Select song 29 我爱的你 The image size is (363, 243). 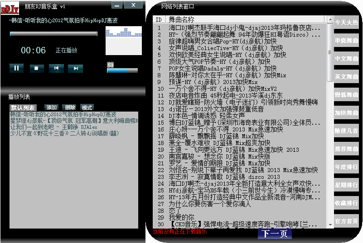(240, 217)
